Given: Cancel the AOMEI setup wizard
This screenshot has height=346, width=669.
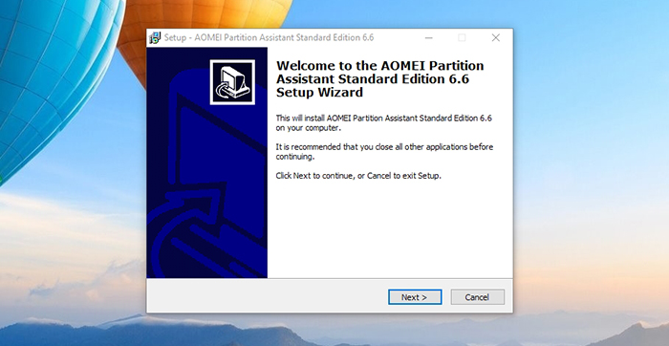Looking at the screenshot, I should point(478,297).
